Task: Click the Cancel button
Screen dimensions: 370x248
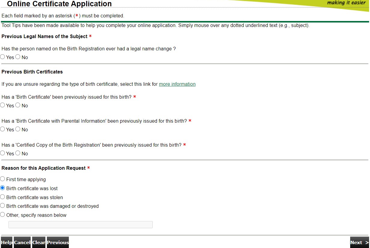Action: [22, 243]
